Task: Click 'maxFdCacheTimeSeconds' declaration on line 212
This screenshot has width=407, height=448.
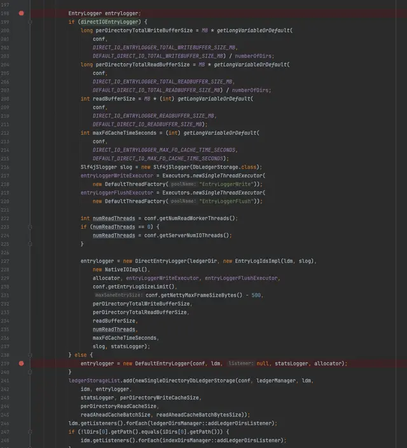Action: (x=125, y=133)
